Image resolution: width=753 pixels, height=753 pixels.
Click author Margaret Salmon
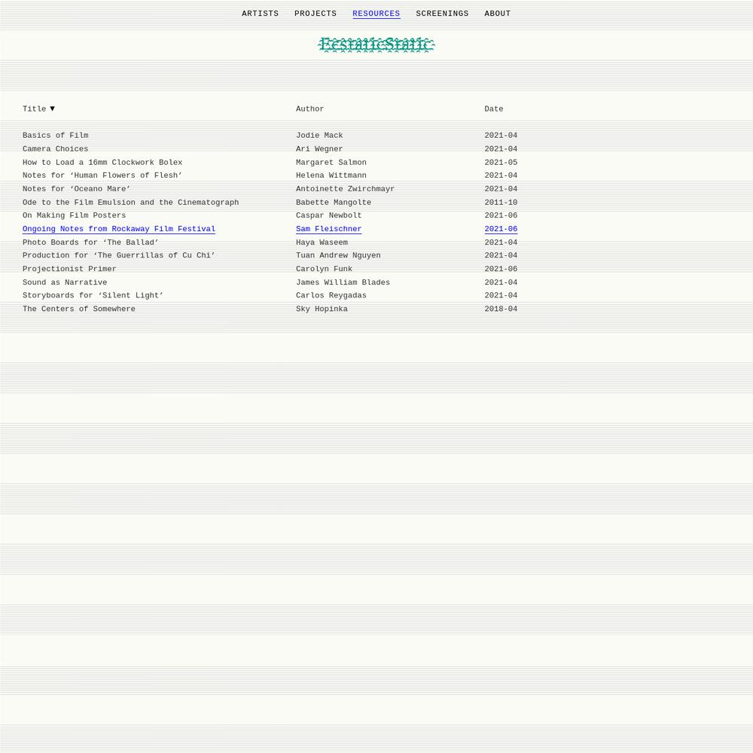[x=331, y=163]
